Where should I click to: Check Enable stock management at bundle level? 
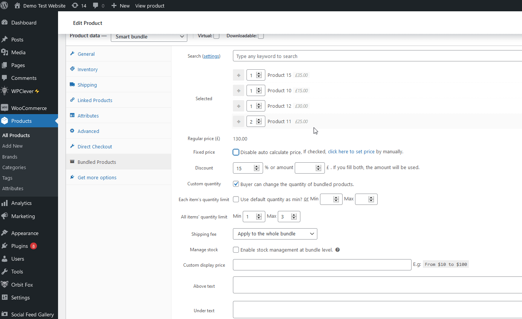[x=236, y=250]
